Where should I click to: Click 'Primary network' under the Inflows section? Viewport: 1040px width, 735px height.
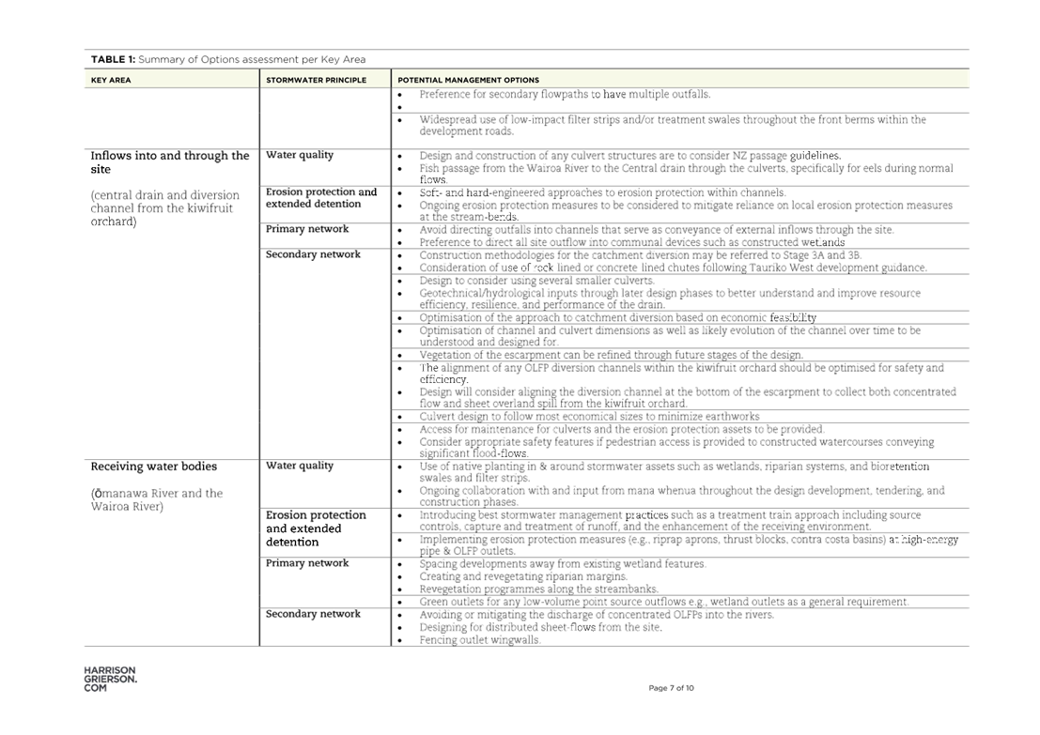[307, 229]
